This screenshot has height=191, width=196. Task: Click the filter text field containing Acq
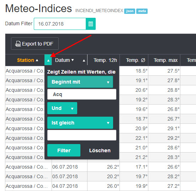tap(82, 94)
